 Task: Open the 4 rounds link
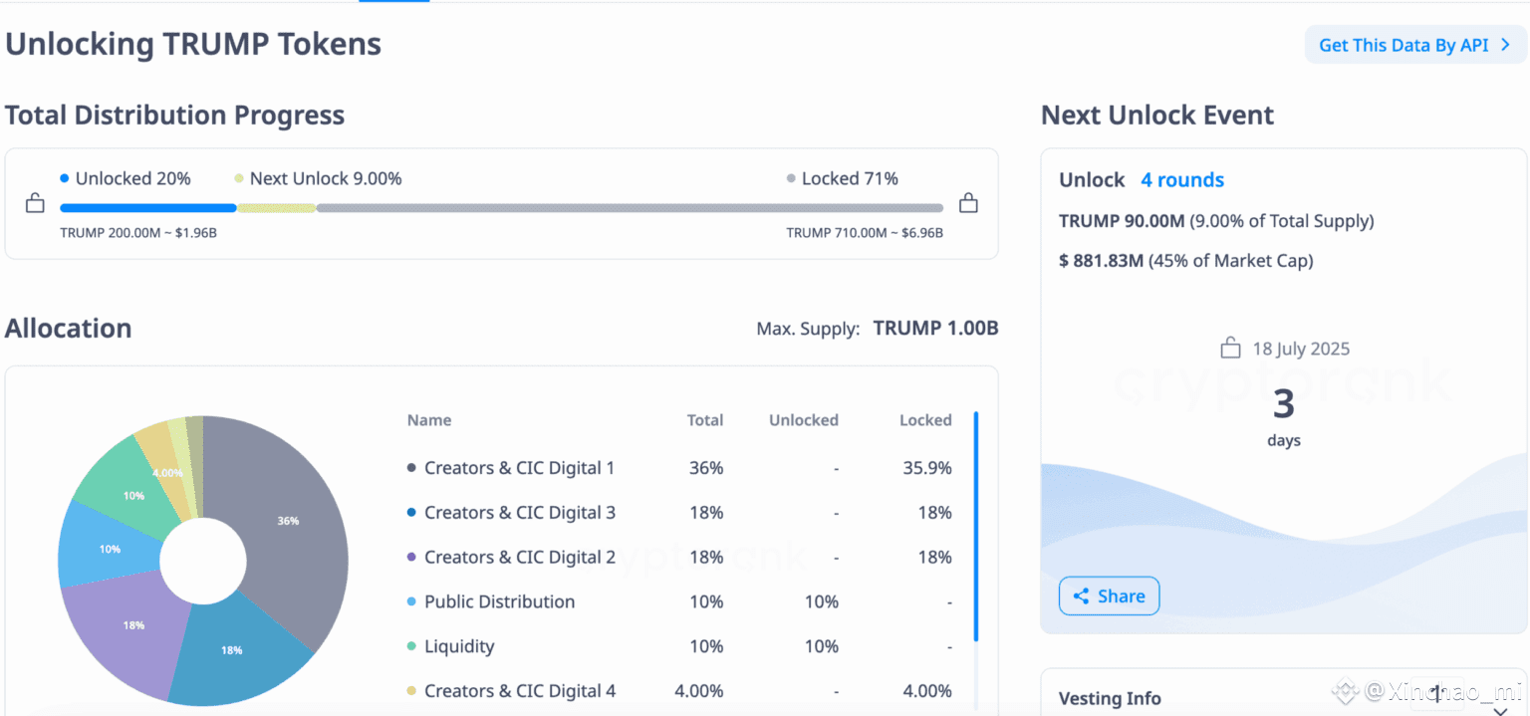pos(1182,180)
